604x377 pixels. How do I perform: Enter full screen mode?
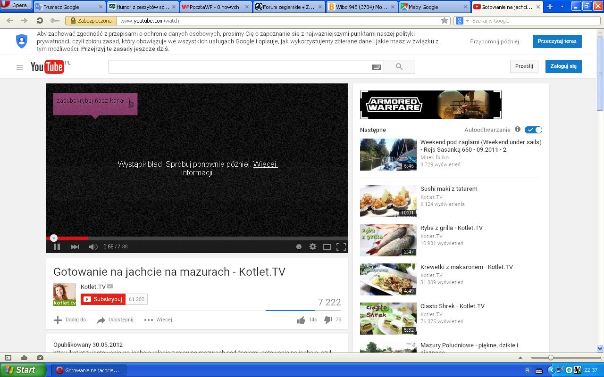(x=341, y=246)
